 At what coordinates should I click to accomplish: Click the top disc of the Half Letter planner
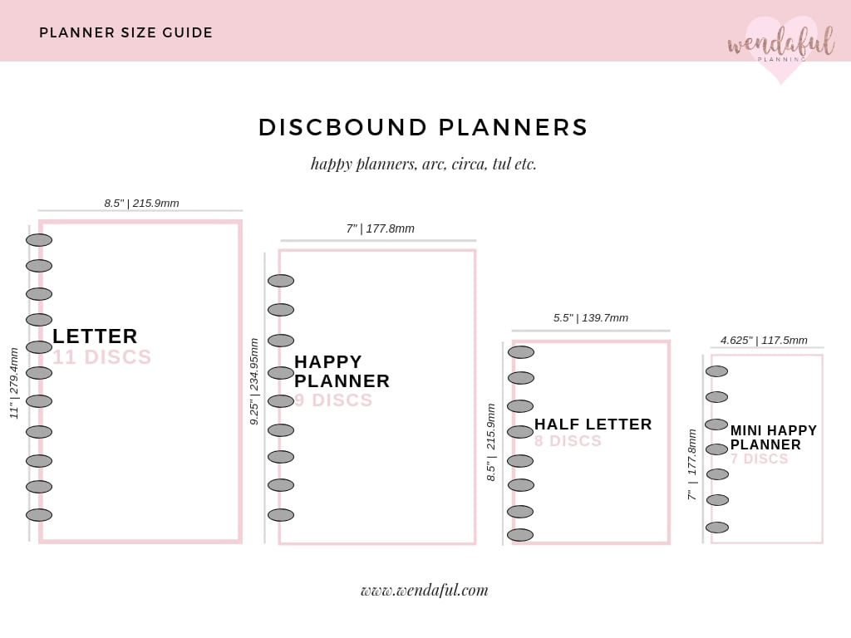[x=521, y=352]
